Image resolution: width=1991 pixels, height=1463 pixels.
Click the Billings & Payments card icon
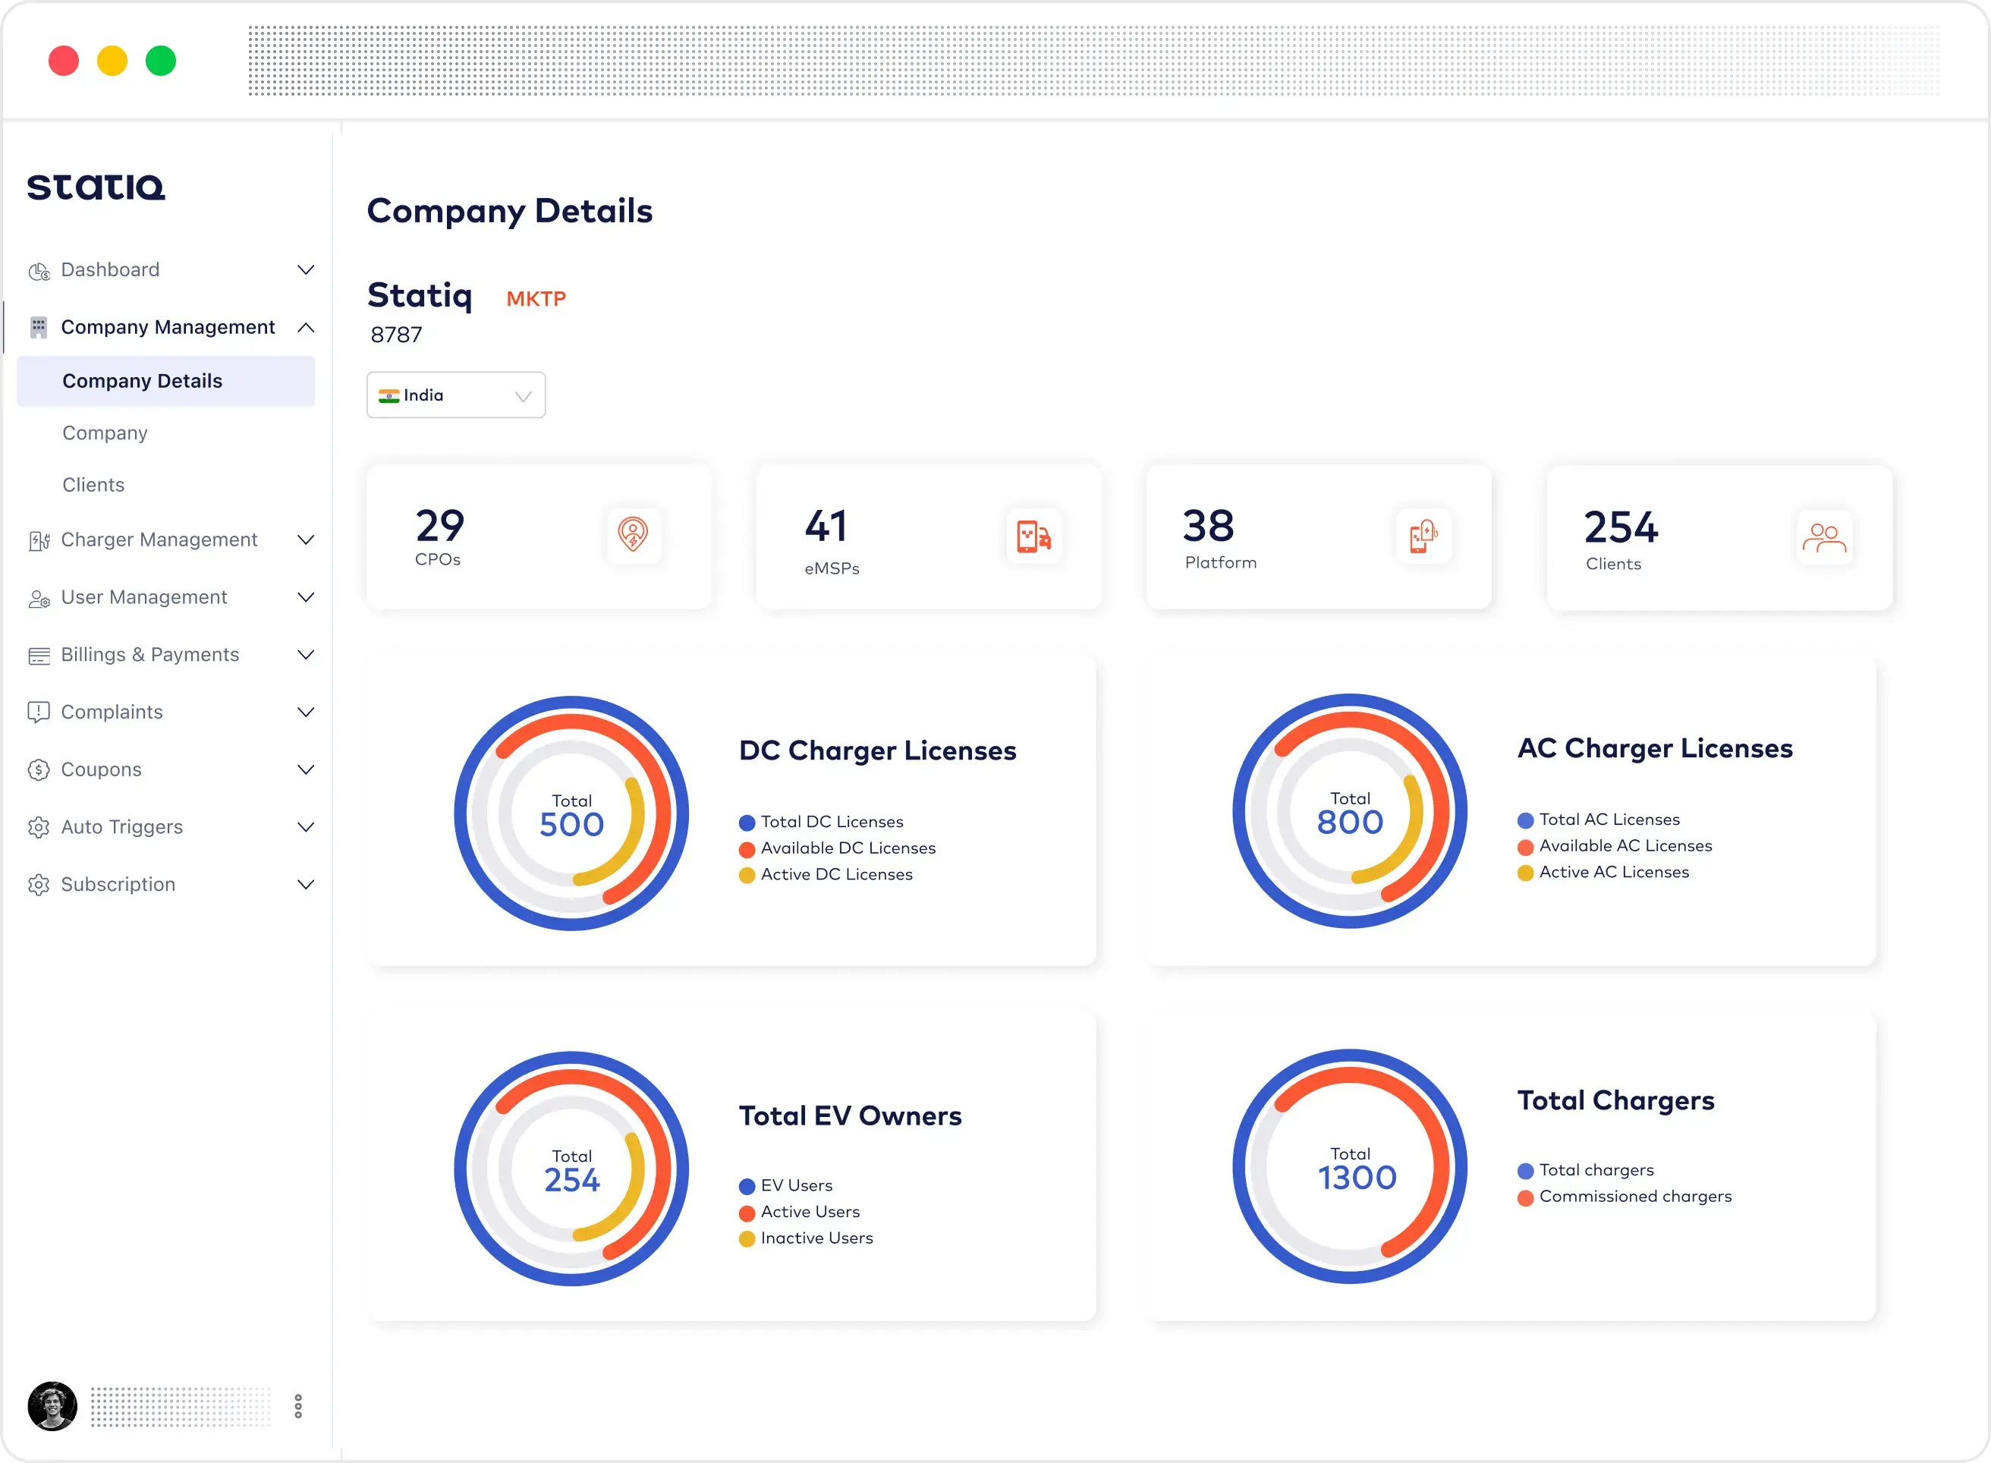39,656
